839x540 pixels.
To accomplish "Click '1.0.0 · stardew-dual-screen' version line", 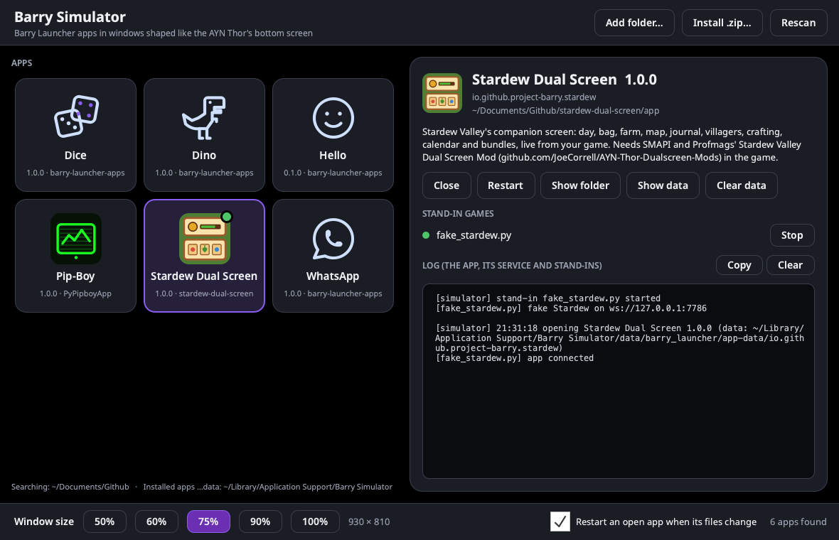I will click(x=204, y=293).
